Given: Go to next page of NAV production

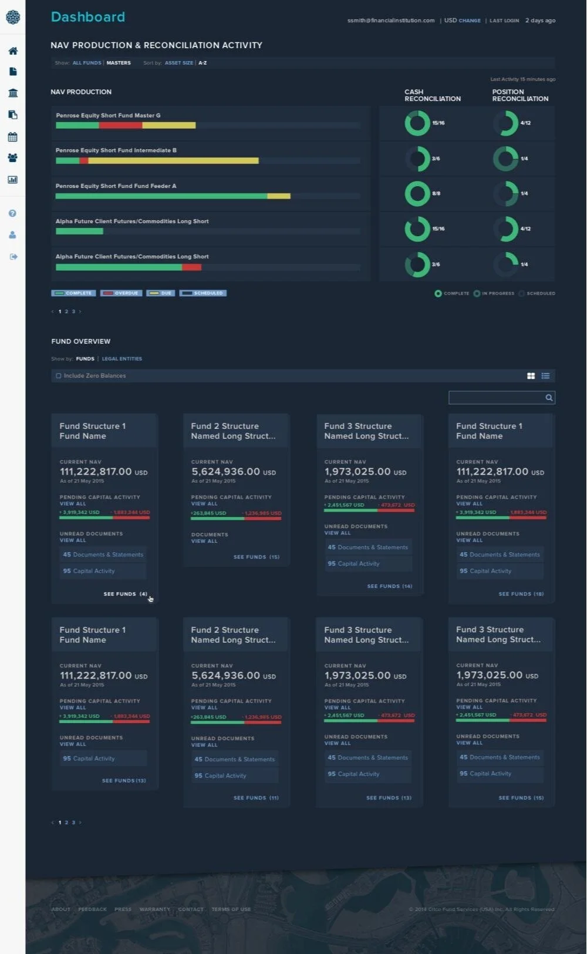Looking at the screenshot, I should pyautogui.click(x=80, y=312).
